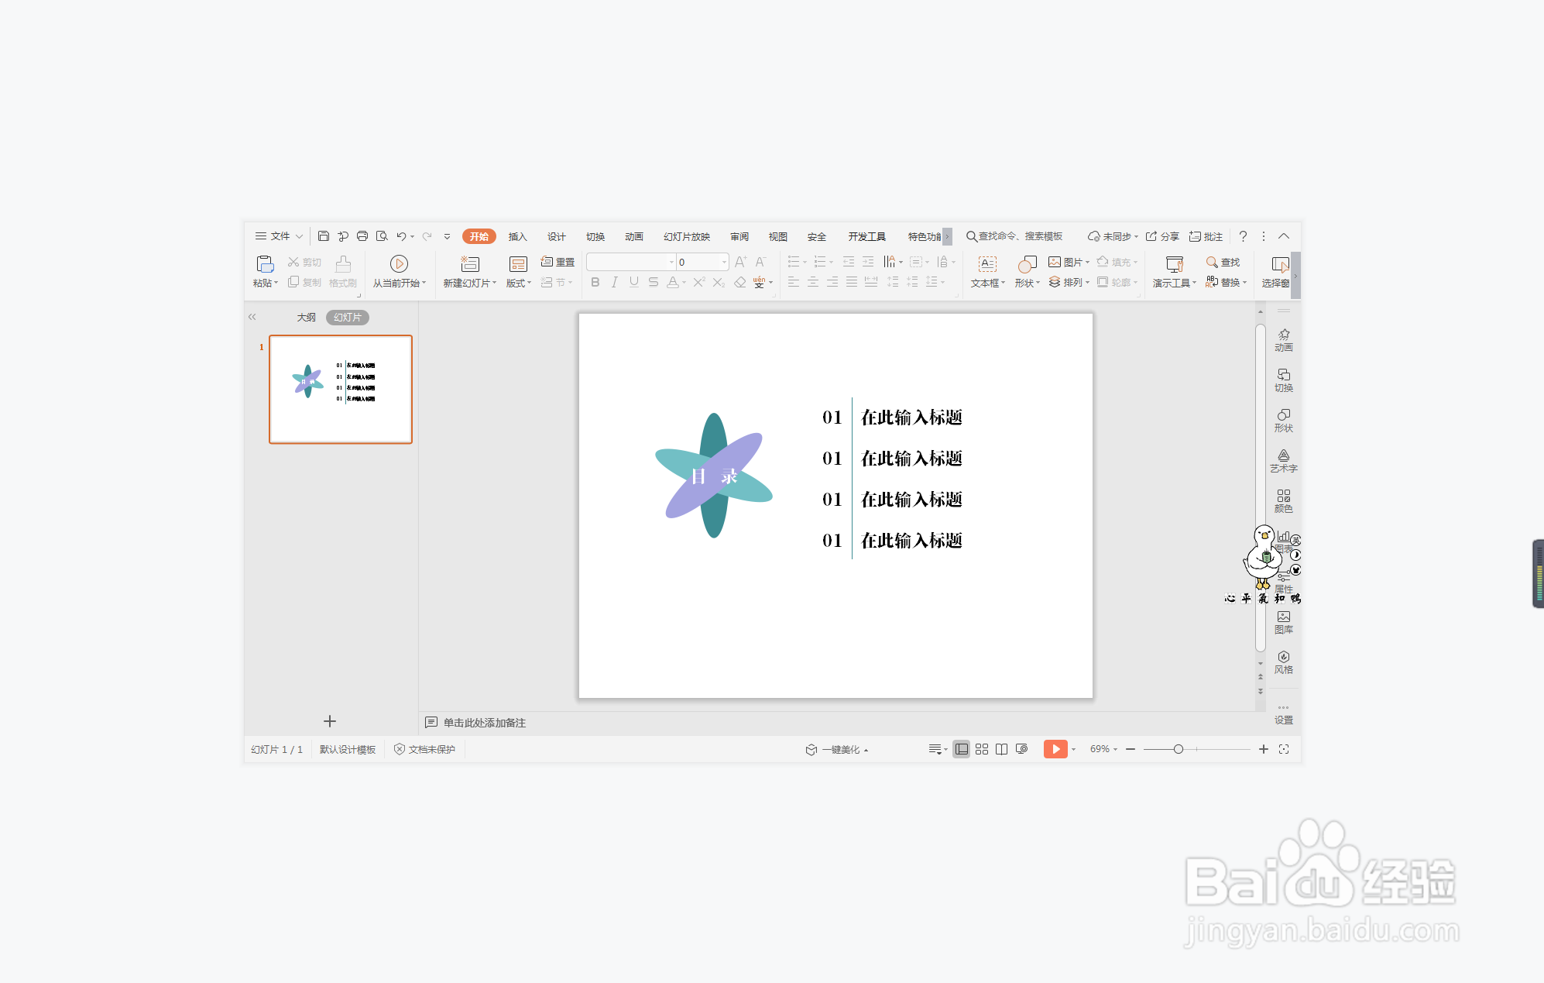
Task: Open the font size combo box arrow
Action: tap(724, 262)
